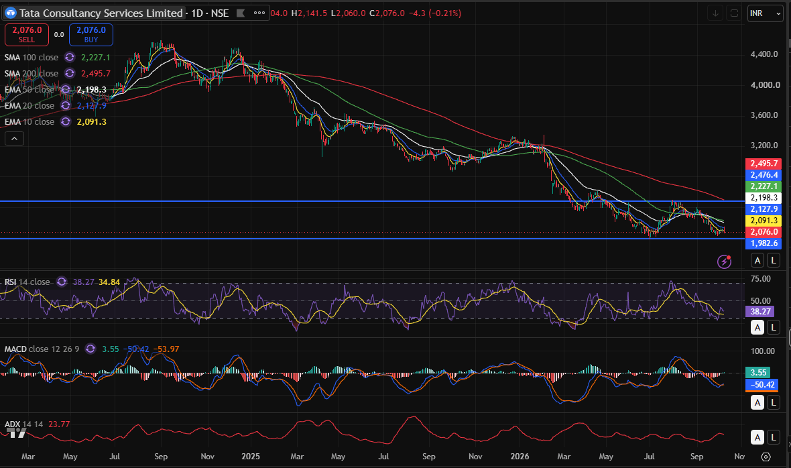This screenshot has height=468, width=791.
Task: Click the 4,400.0 price scale value
Action: pos(764,54)
